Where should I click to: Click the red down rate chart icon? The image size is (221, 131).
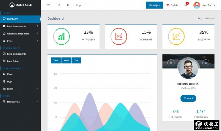(119, 36)
